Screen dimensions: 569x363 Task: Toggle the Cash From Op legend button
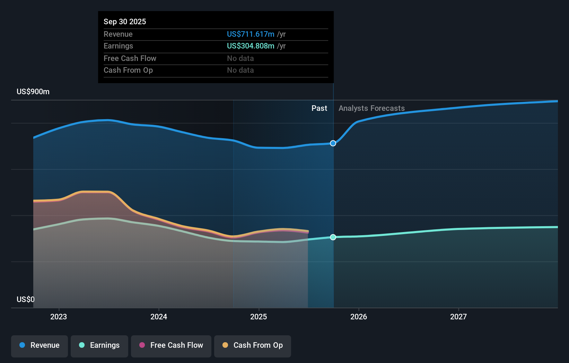(253, 346)
